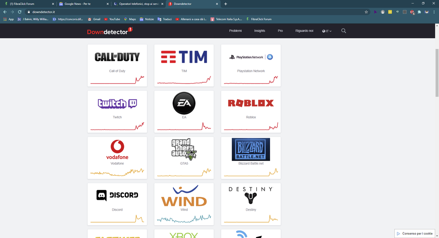
Task: Click the Downdetector logo in header
Action: 110,31
